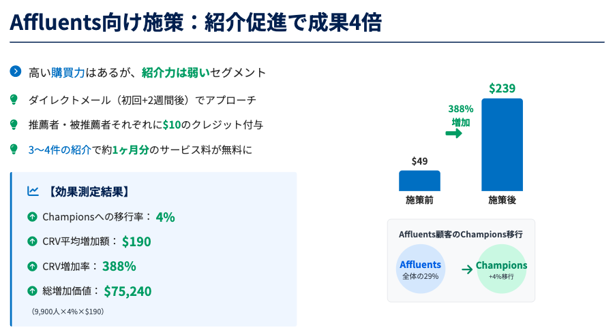Click the lightbulb icon before 3〜4件の紹介
The image size is (615, 334).
click(14, 149)
